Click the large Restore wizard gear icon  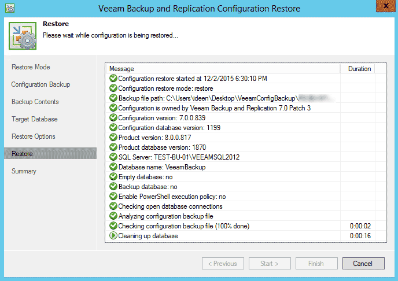point(23,36)
